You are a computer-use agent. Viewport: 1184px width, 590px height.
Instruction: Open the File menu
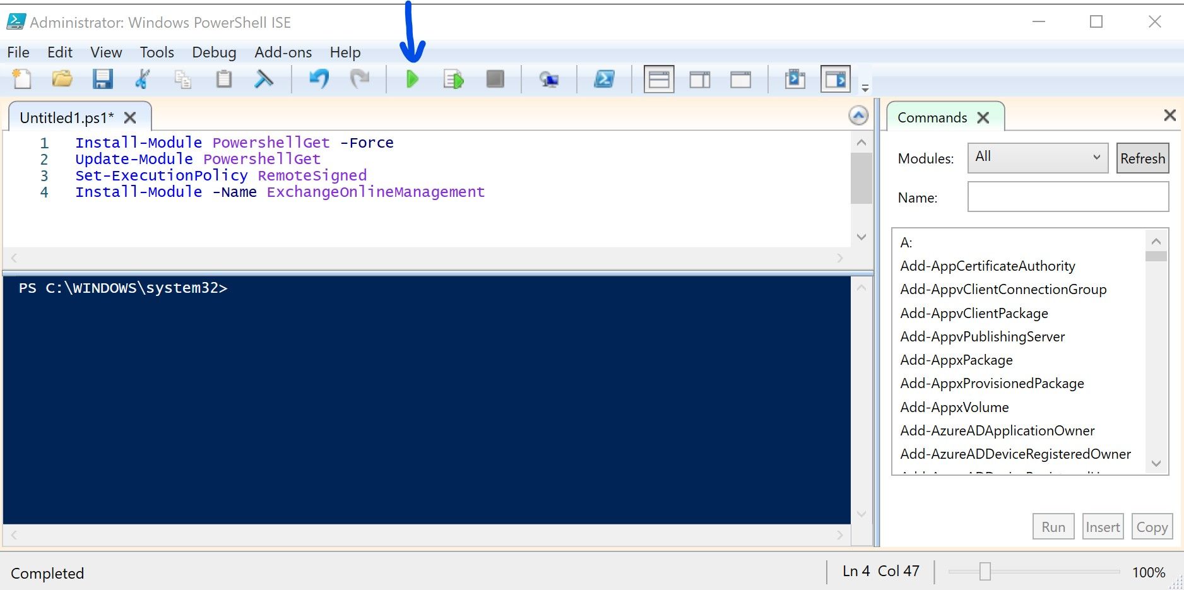click(18, 52)
